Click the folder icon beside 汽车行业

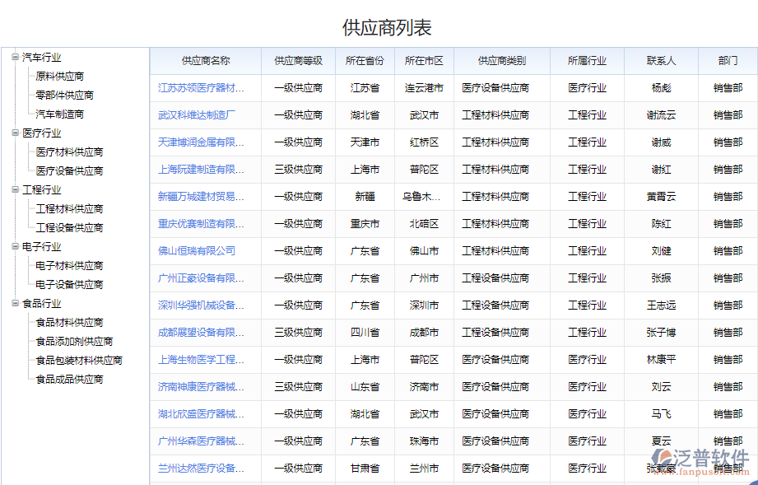click(x=15, y=58)
